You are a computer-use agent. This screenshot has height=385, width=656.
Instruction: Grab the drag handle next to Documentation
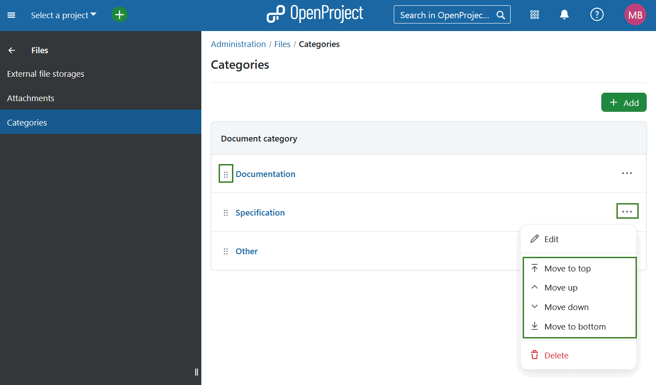click(226, 173)
